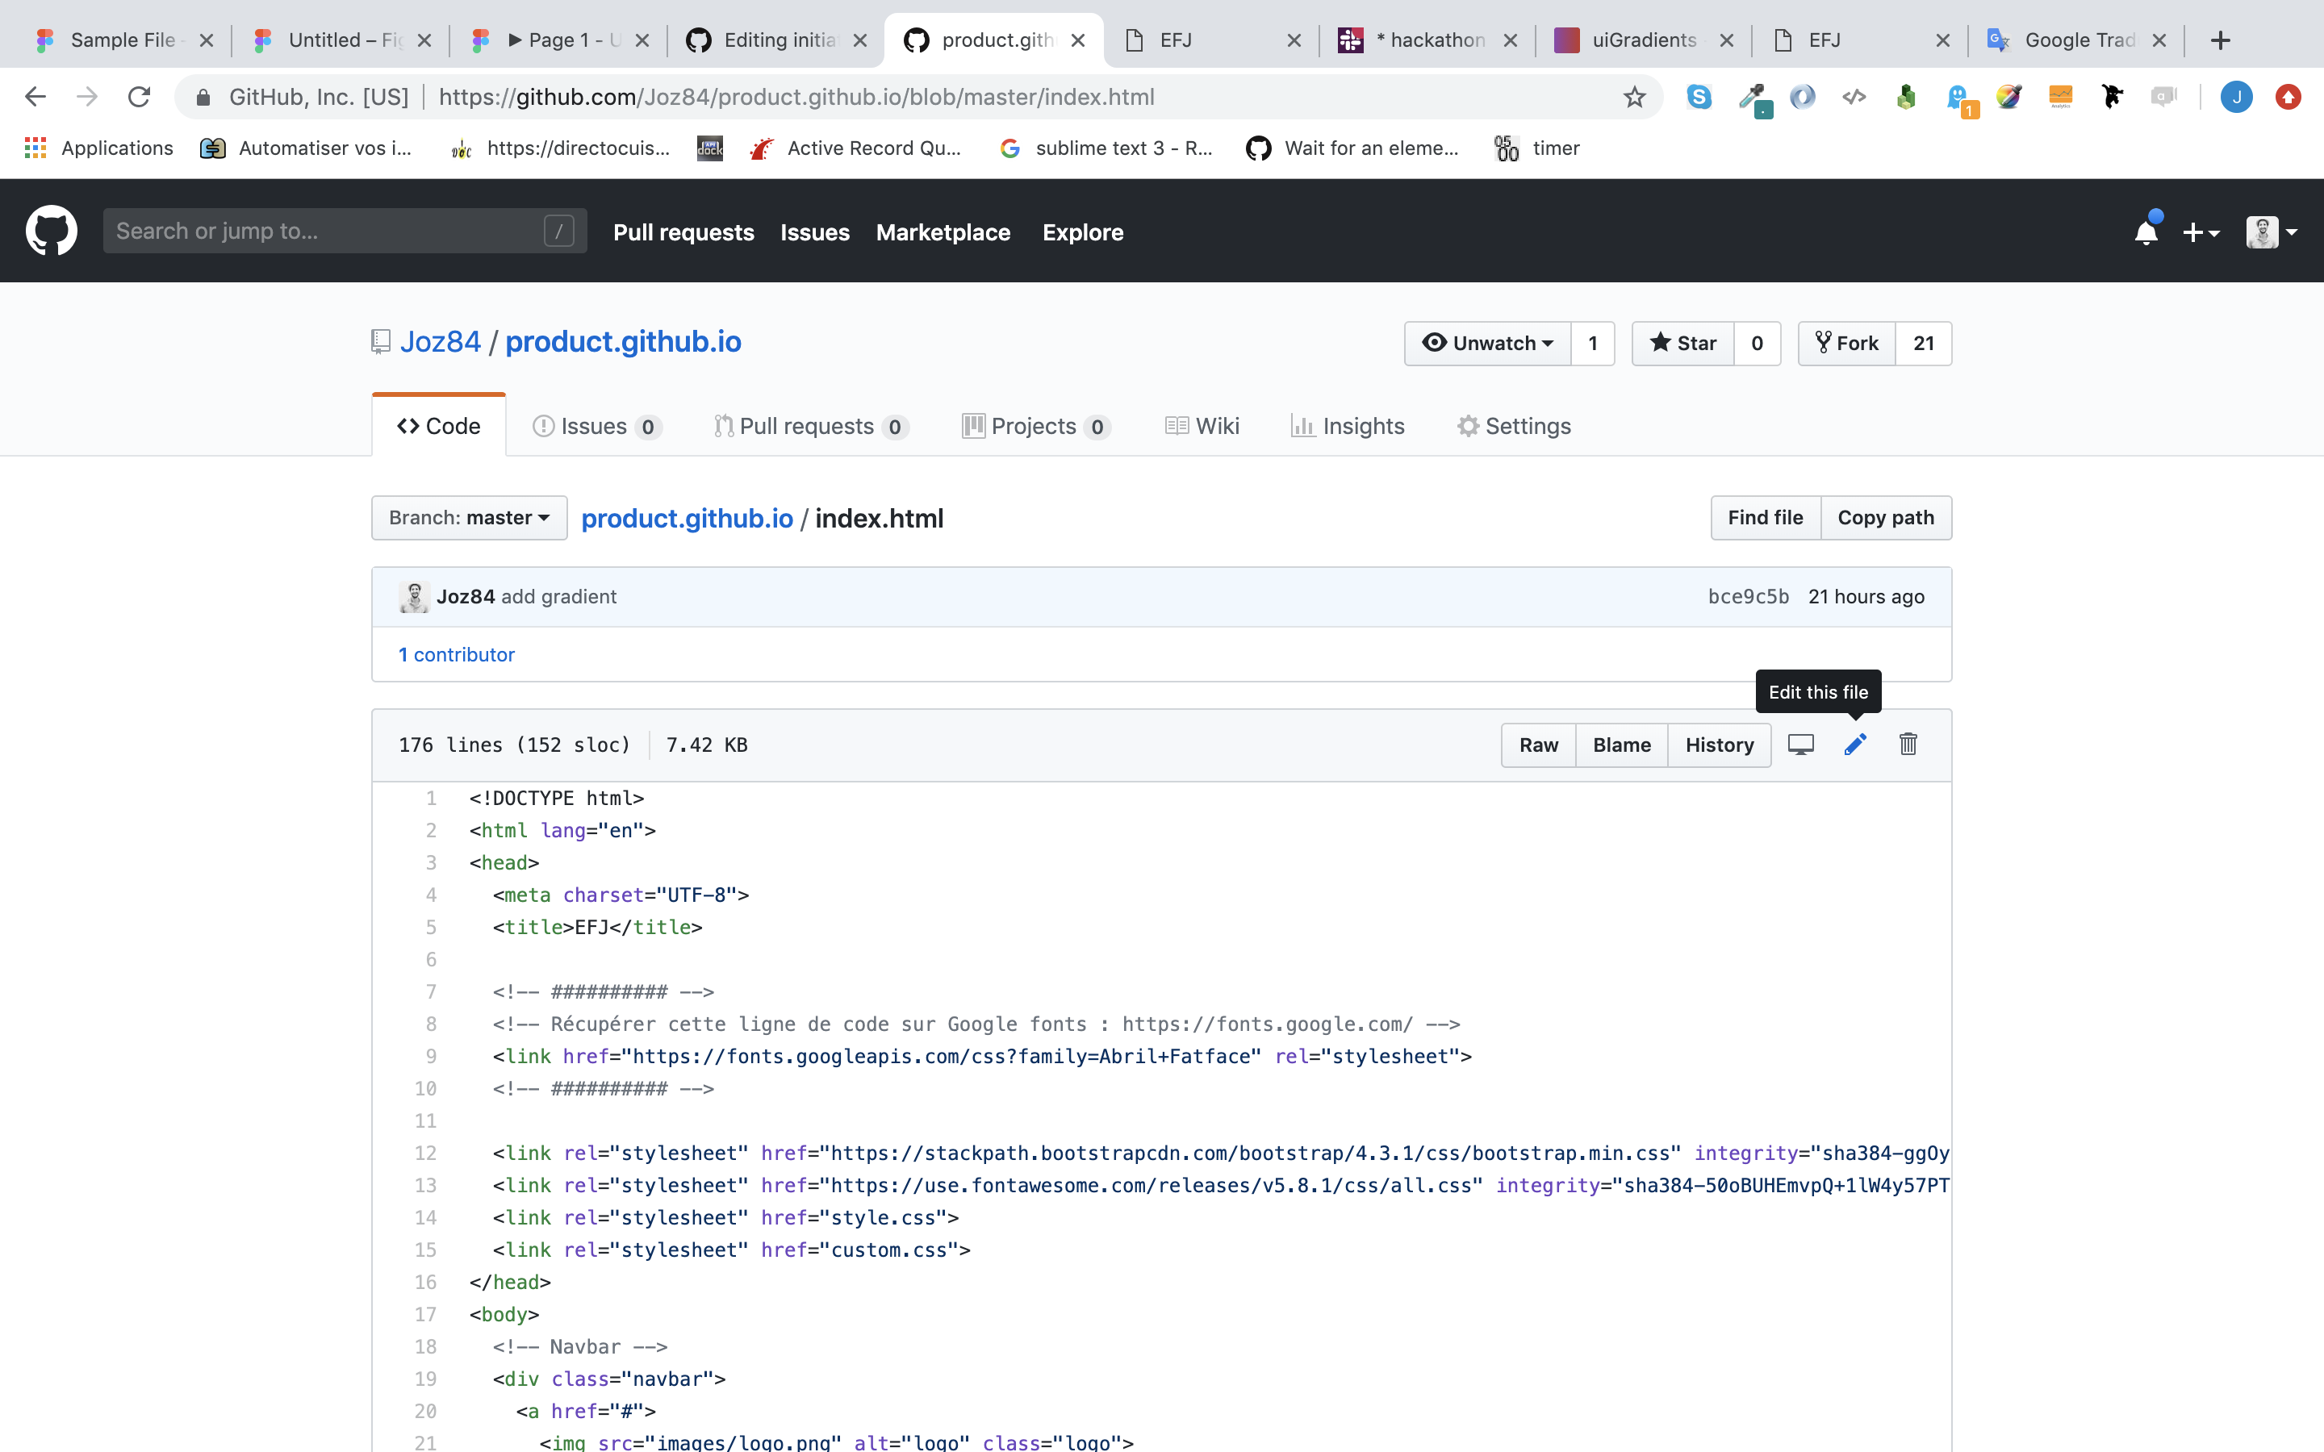
Task: Open Explore in the top header
Action: (1082, 232)
